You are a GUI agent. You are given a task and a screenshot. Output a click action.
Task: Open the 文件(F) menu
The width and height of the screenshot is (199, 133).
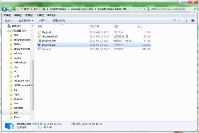coord(7,15)
